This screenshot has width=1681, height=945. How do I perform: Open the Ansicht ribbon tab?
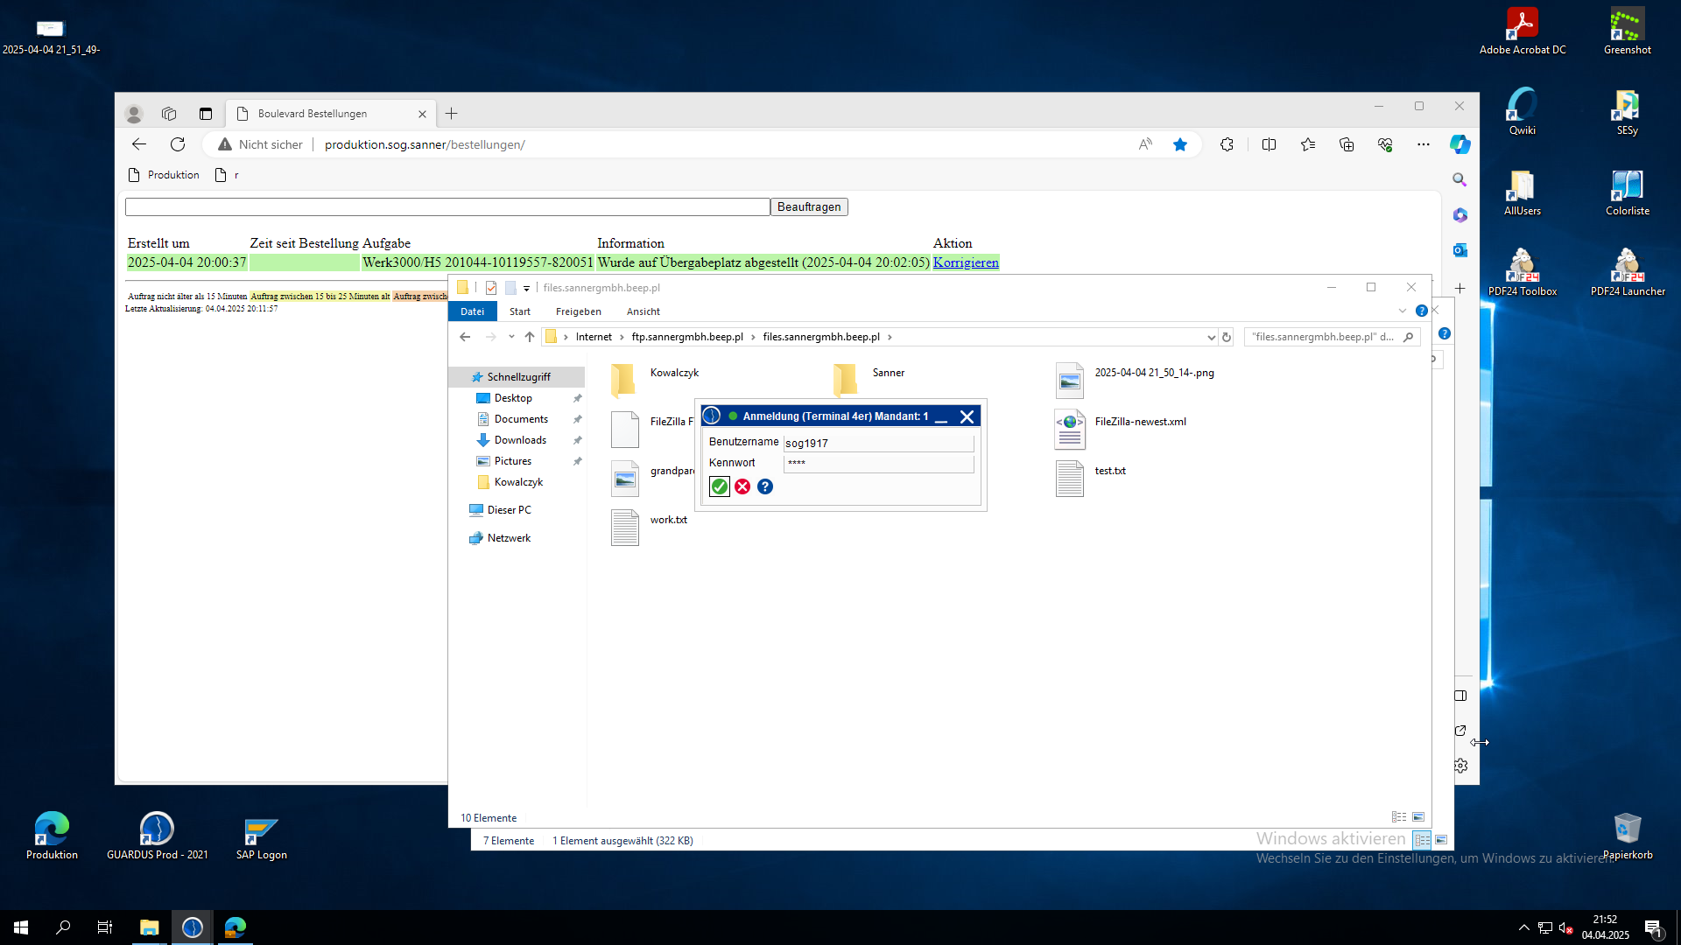[x=643, y=311]
